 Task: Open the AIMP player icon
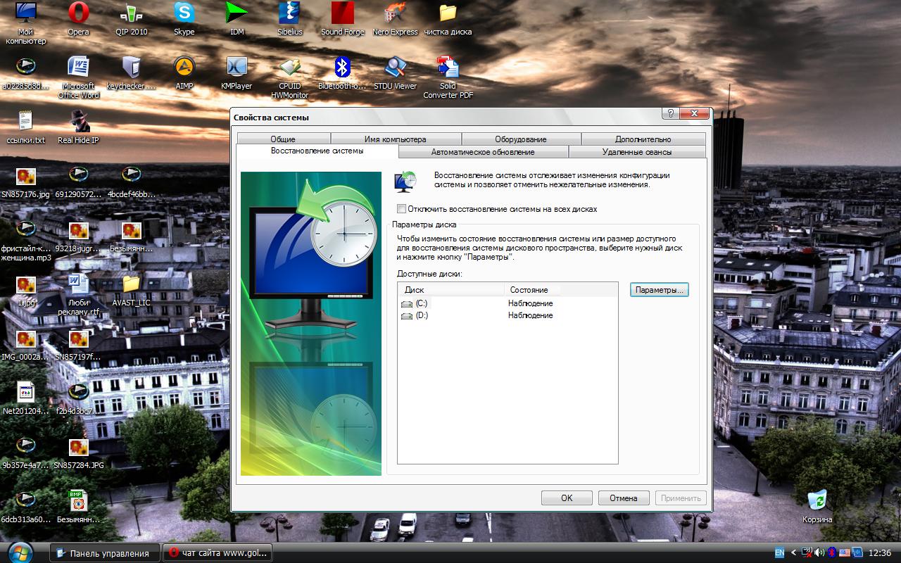pyautogui.click(x=184, y=68)
